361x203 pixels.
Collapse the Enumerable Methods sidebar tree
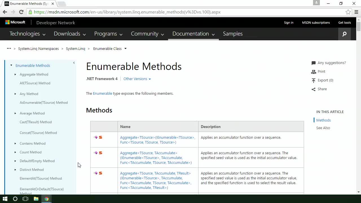point(11,65)
